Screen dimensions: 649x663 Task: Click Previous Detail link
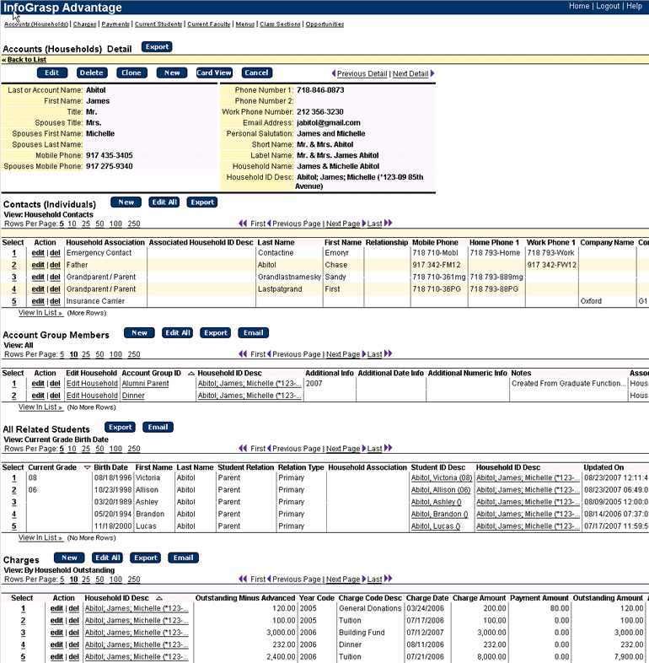(362, 73)
